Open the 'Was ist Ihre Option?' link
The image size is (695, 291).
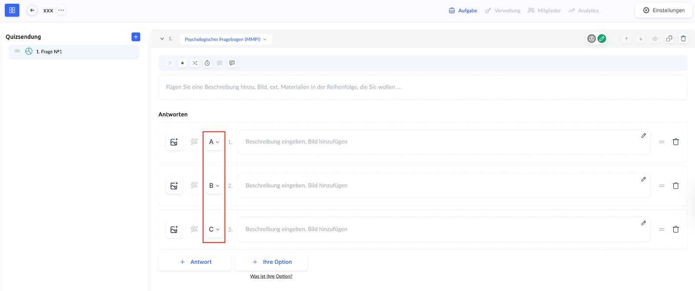click(x=271, y=276)
